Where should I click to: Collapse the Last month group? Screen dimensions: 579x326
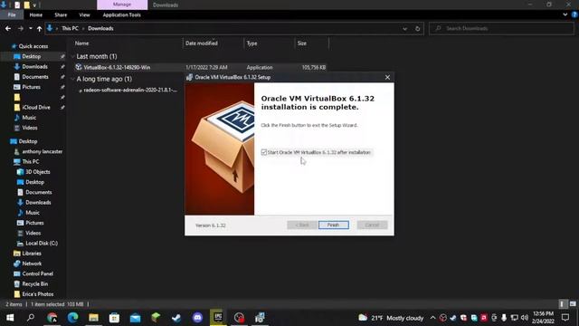tap(73, 56)
